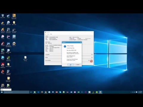143x107 pixels.
Task: Select the Notepad++ desktop icon
Action: pyautogui.click(x=8, y=86)
